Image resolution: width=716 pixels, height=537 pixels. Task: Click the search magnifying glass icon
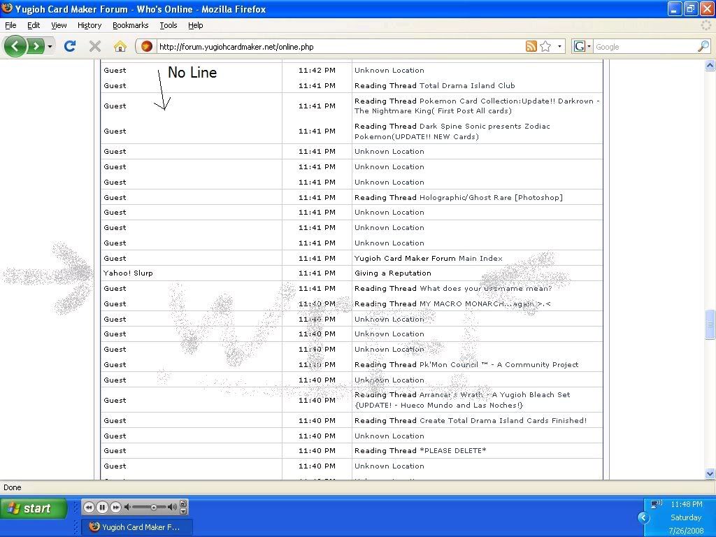[x=703, y=47]
